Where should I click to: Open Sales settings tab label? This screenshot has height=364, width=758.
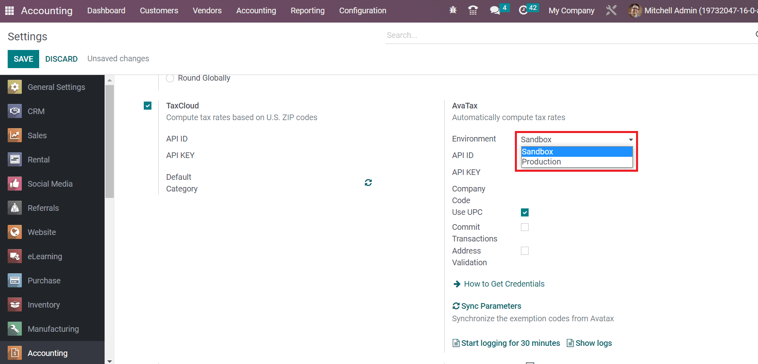click(x=37, y=135)
